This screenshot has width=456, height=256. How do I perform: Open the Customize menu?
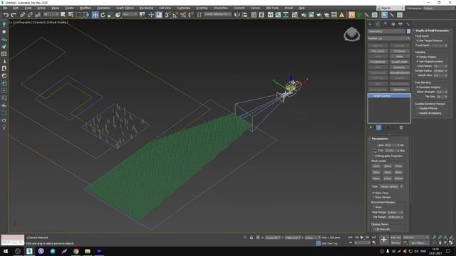point(184,8)
